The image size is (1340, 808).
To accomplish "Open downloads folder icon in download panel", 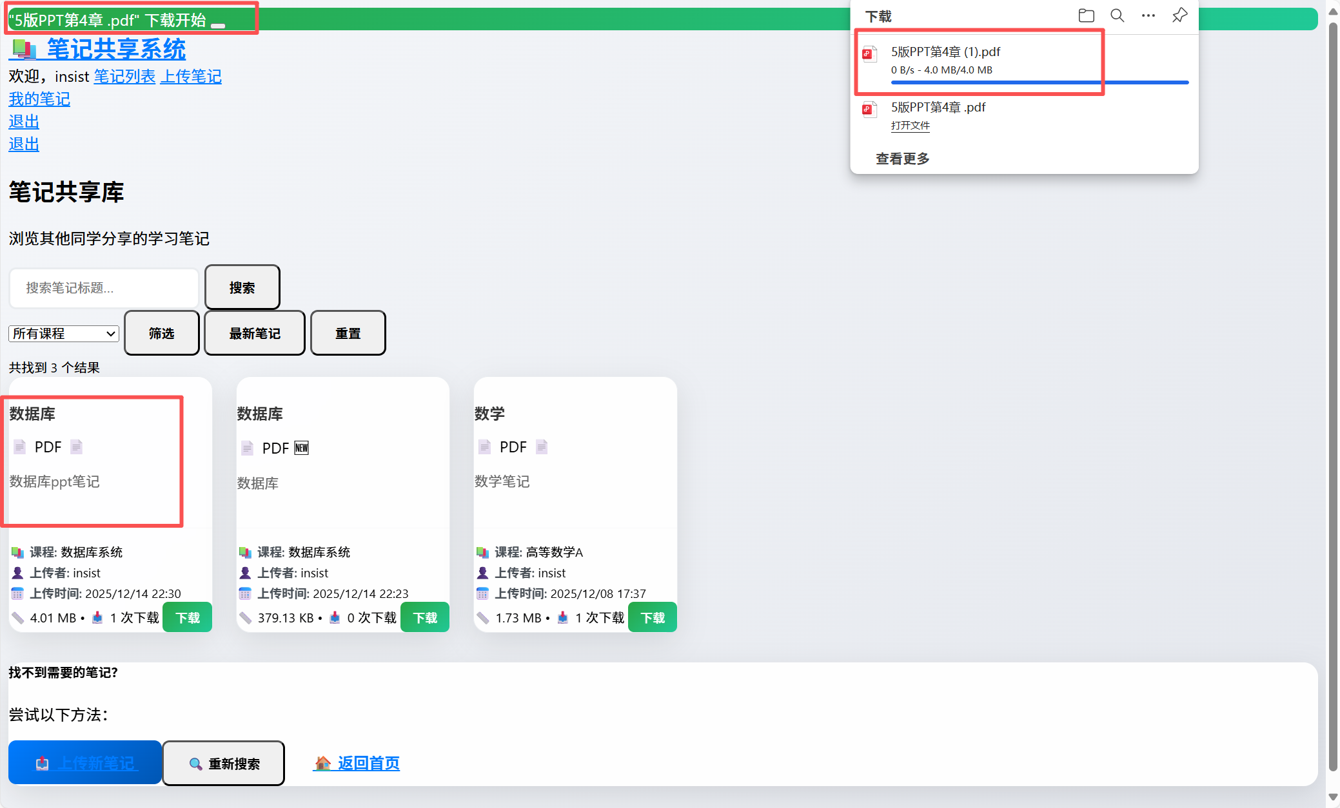I will [x=1086, y=16].
